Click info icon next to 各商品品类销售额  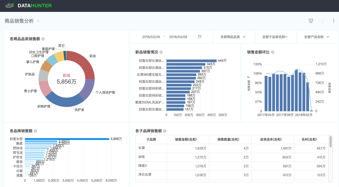click(x=43, y=39)
